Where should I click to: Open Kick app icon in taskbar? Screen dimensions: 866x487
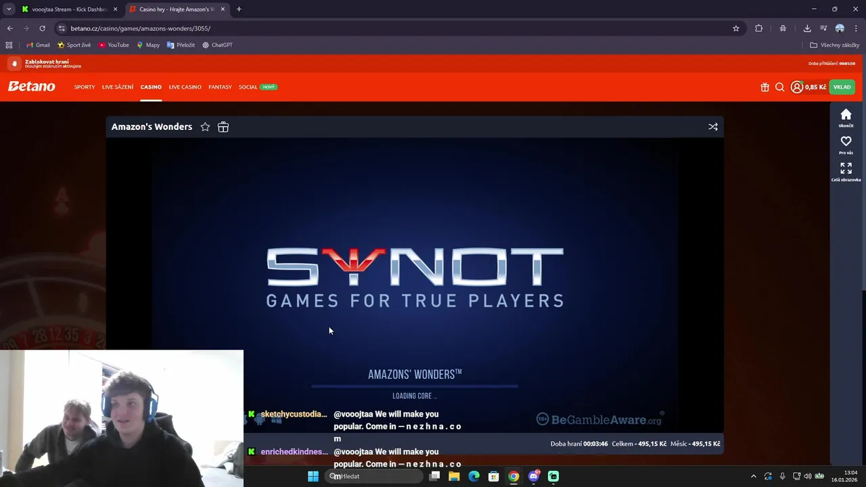(553, 476)
